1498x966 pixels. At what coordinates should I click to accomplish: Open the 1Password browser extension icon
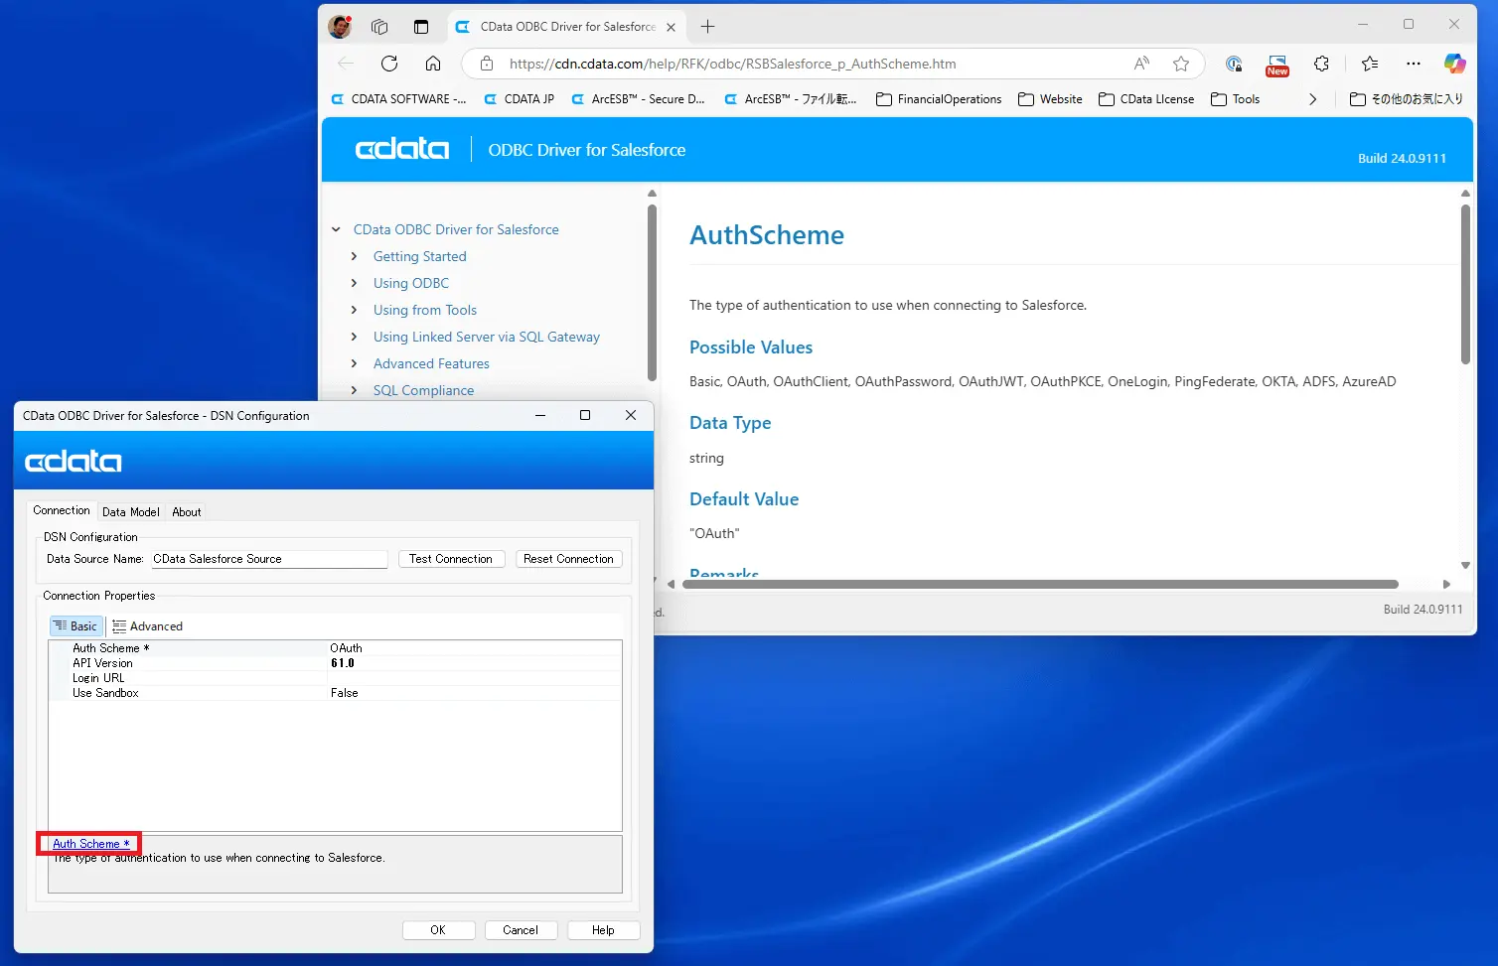pyautogui.click(x=1234, y=64)
